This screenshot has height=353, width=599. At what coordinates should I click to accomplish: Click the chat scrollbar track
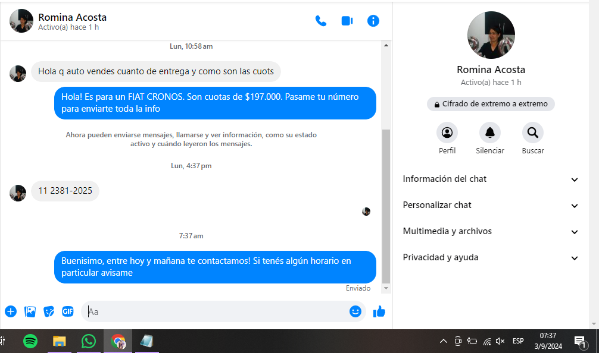pos(386,89)
